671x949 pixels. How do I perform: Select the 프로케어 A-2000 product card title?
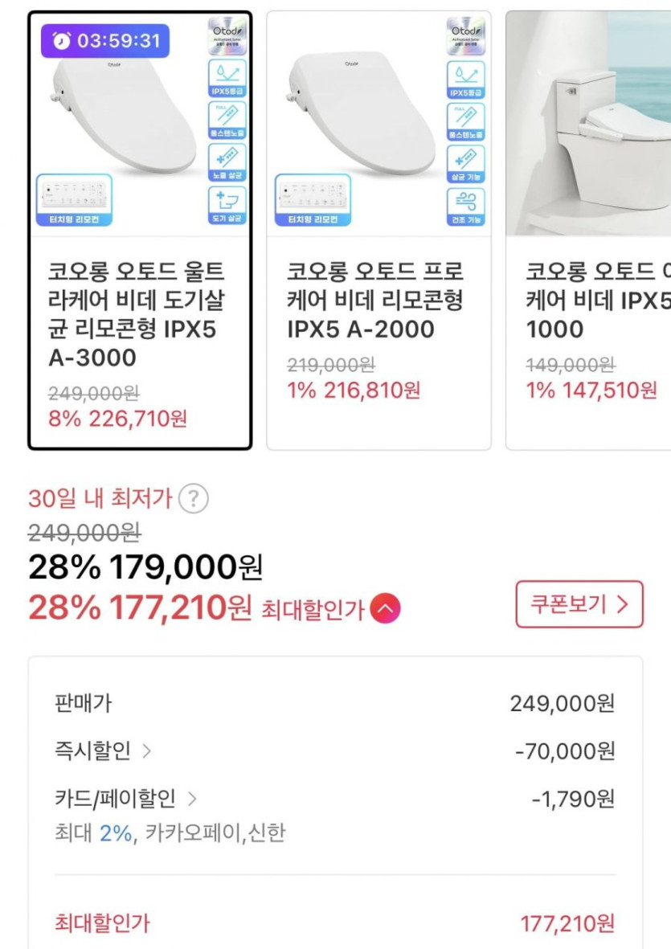click(375, 301)
